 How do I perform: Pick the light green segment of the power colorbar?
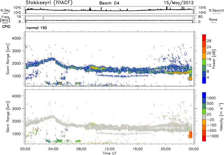(204, 62)
